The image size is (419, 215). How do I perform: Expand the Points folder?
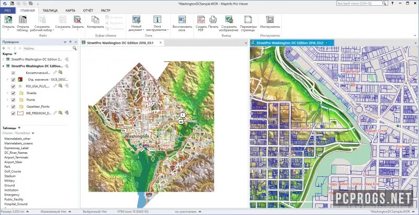pyautogui.click(x=8, y=100)
